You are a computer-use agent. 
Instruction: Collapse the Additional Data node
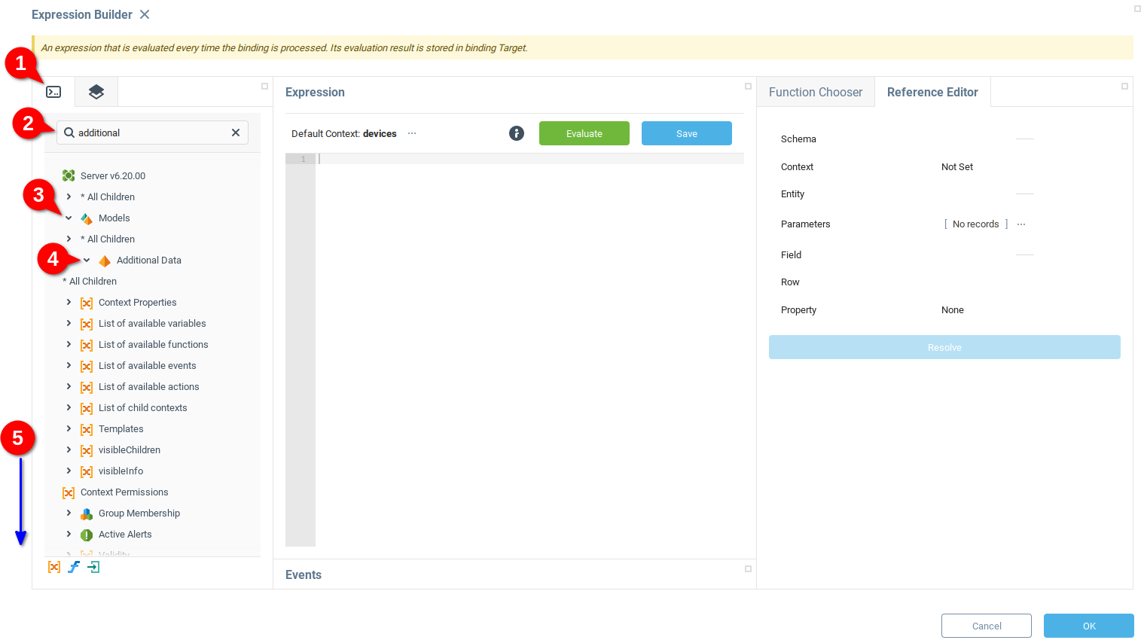87,260
